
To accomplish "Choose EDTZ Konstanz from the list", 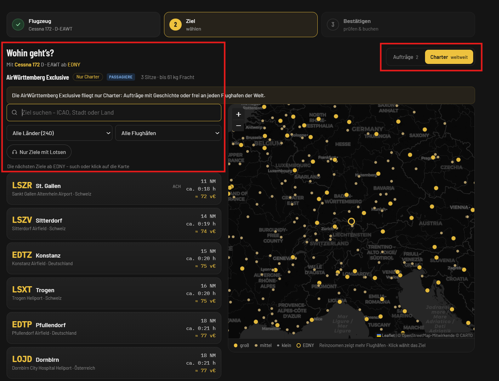I will [x=114, y=259].
